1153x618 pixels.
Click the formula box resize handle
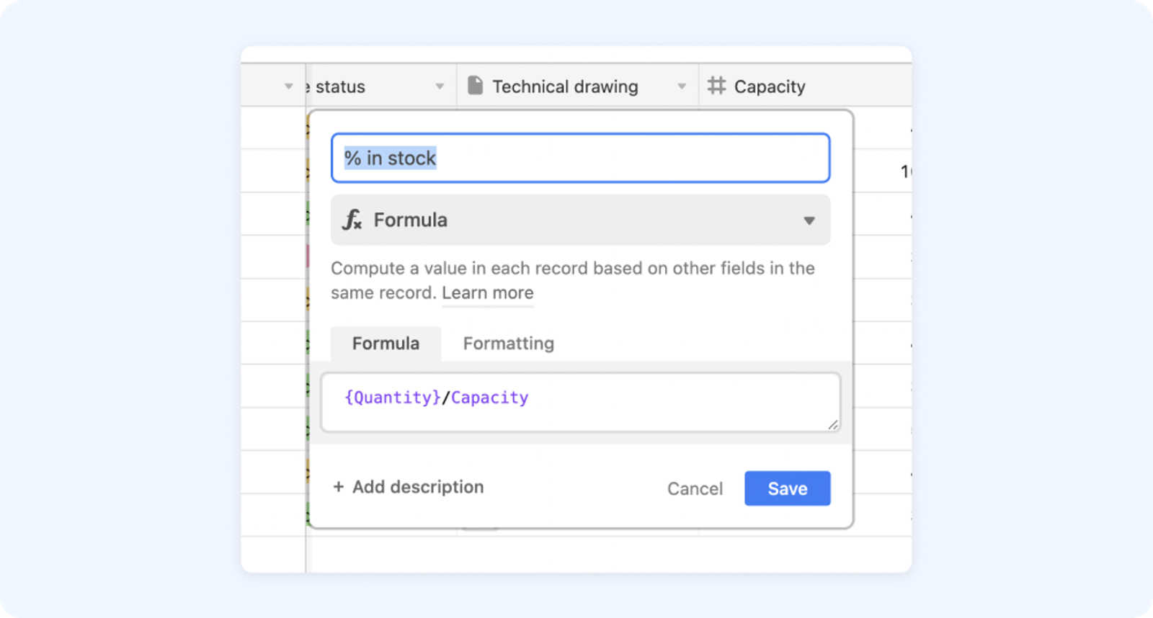pyautogui.click(x=833, y=425)
